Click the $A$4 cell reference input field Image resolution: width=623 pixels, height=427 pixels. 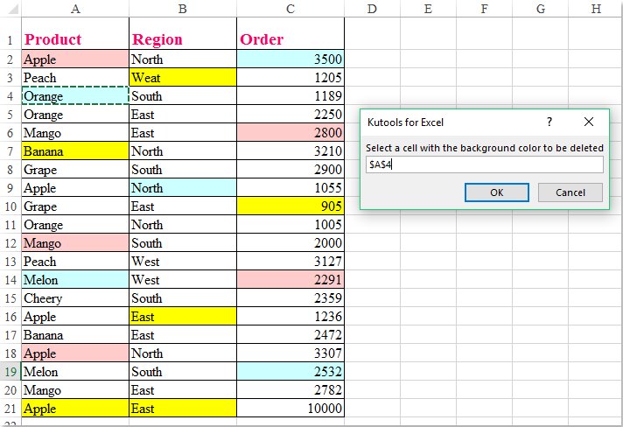tap(484, 164)
